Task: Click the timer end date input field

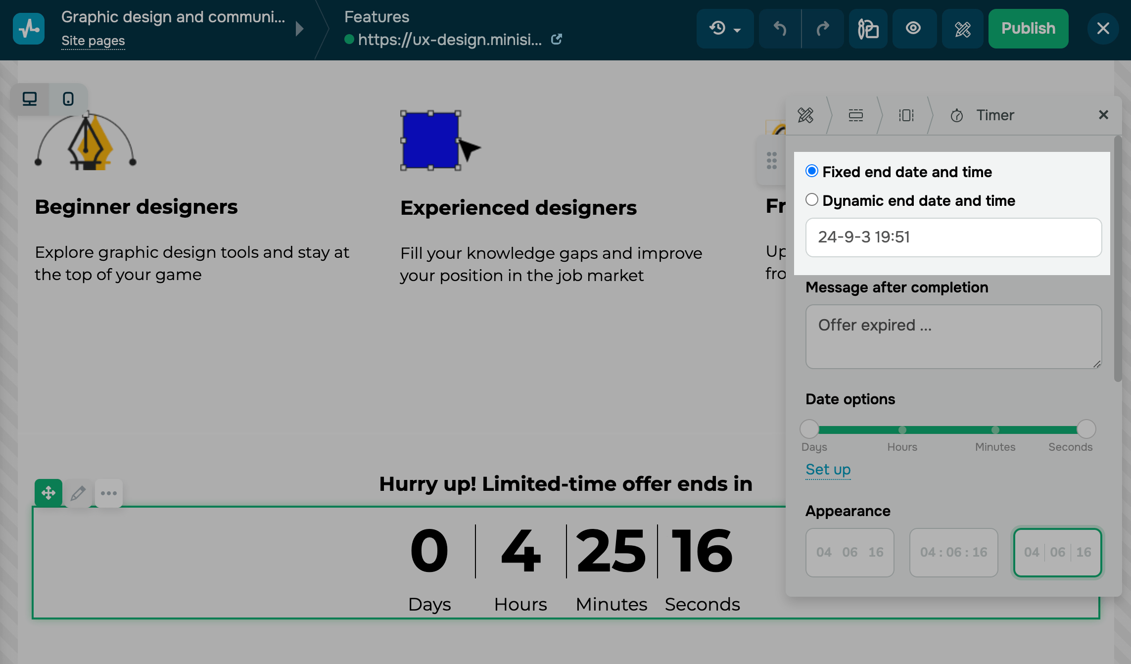Action: pyautogui.click(x=953, y=237)
